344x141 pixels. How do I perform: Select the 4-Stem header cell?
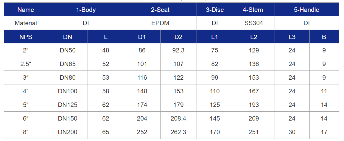point(254,9)
